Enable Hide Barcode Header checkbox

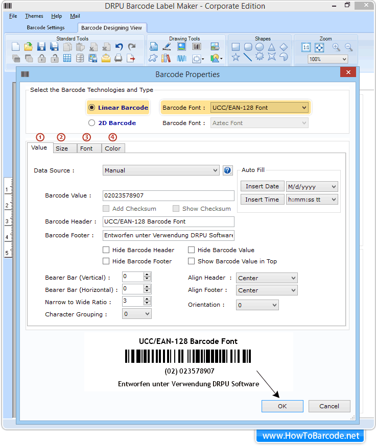[x=106, y=250]
